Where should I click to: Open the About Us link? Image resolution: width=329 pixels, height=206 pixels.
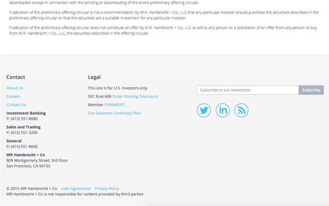pos(15,88)
